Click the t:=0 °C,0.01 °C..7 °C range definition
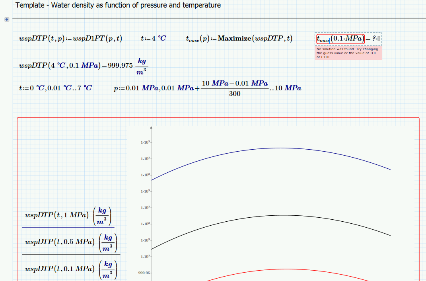Image resolution: width=426 pixels, height=281 pixels. 55,88
